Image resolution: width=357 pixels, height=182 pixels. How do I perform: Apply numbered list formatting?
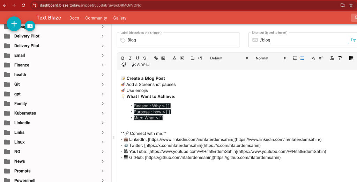pyautogui.click(x=295, y=58)
